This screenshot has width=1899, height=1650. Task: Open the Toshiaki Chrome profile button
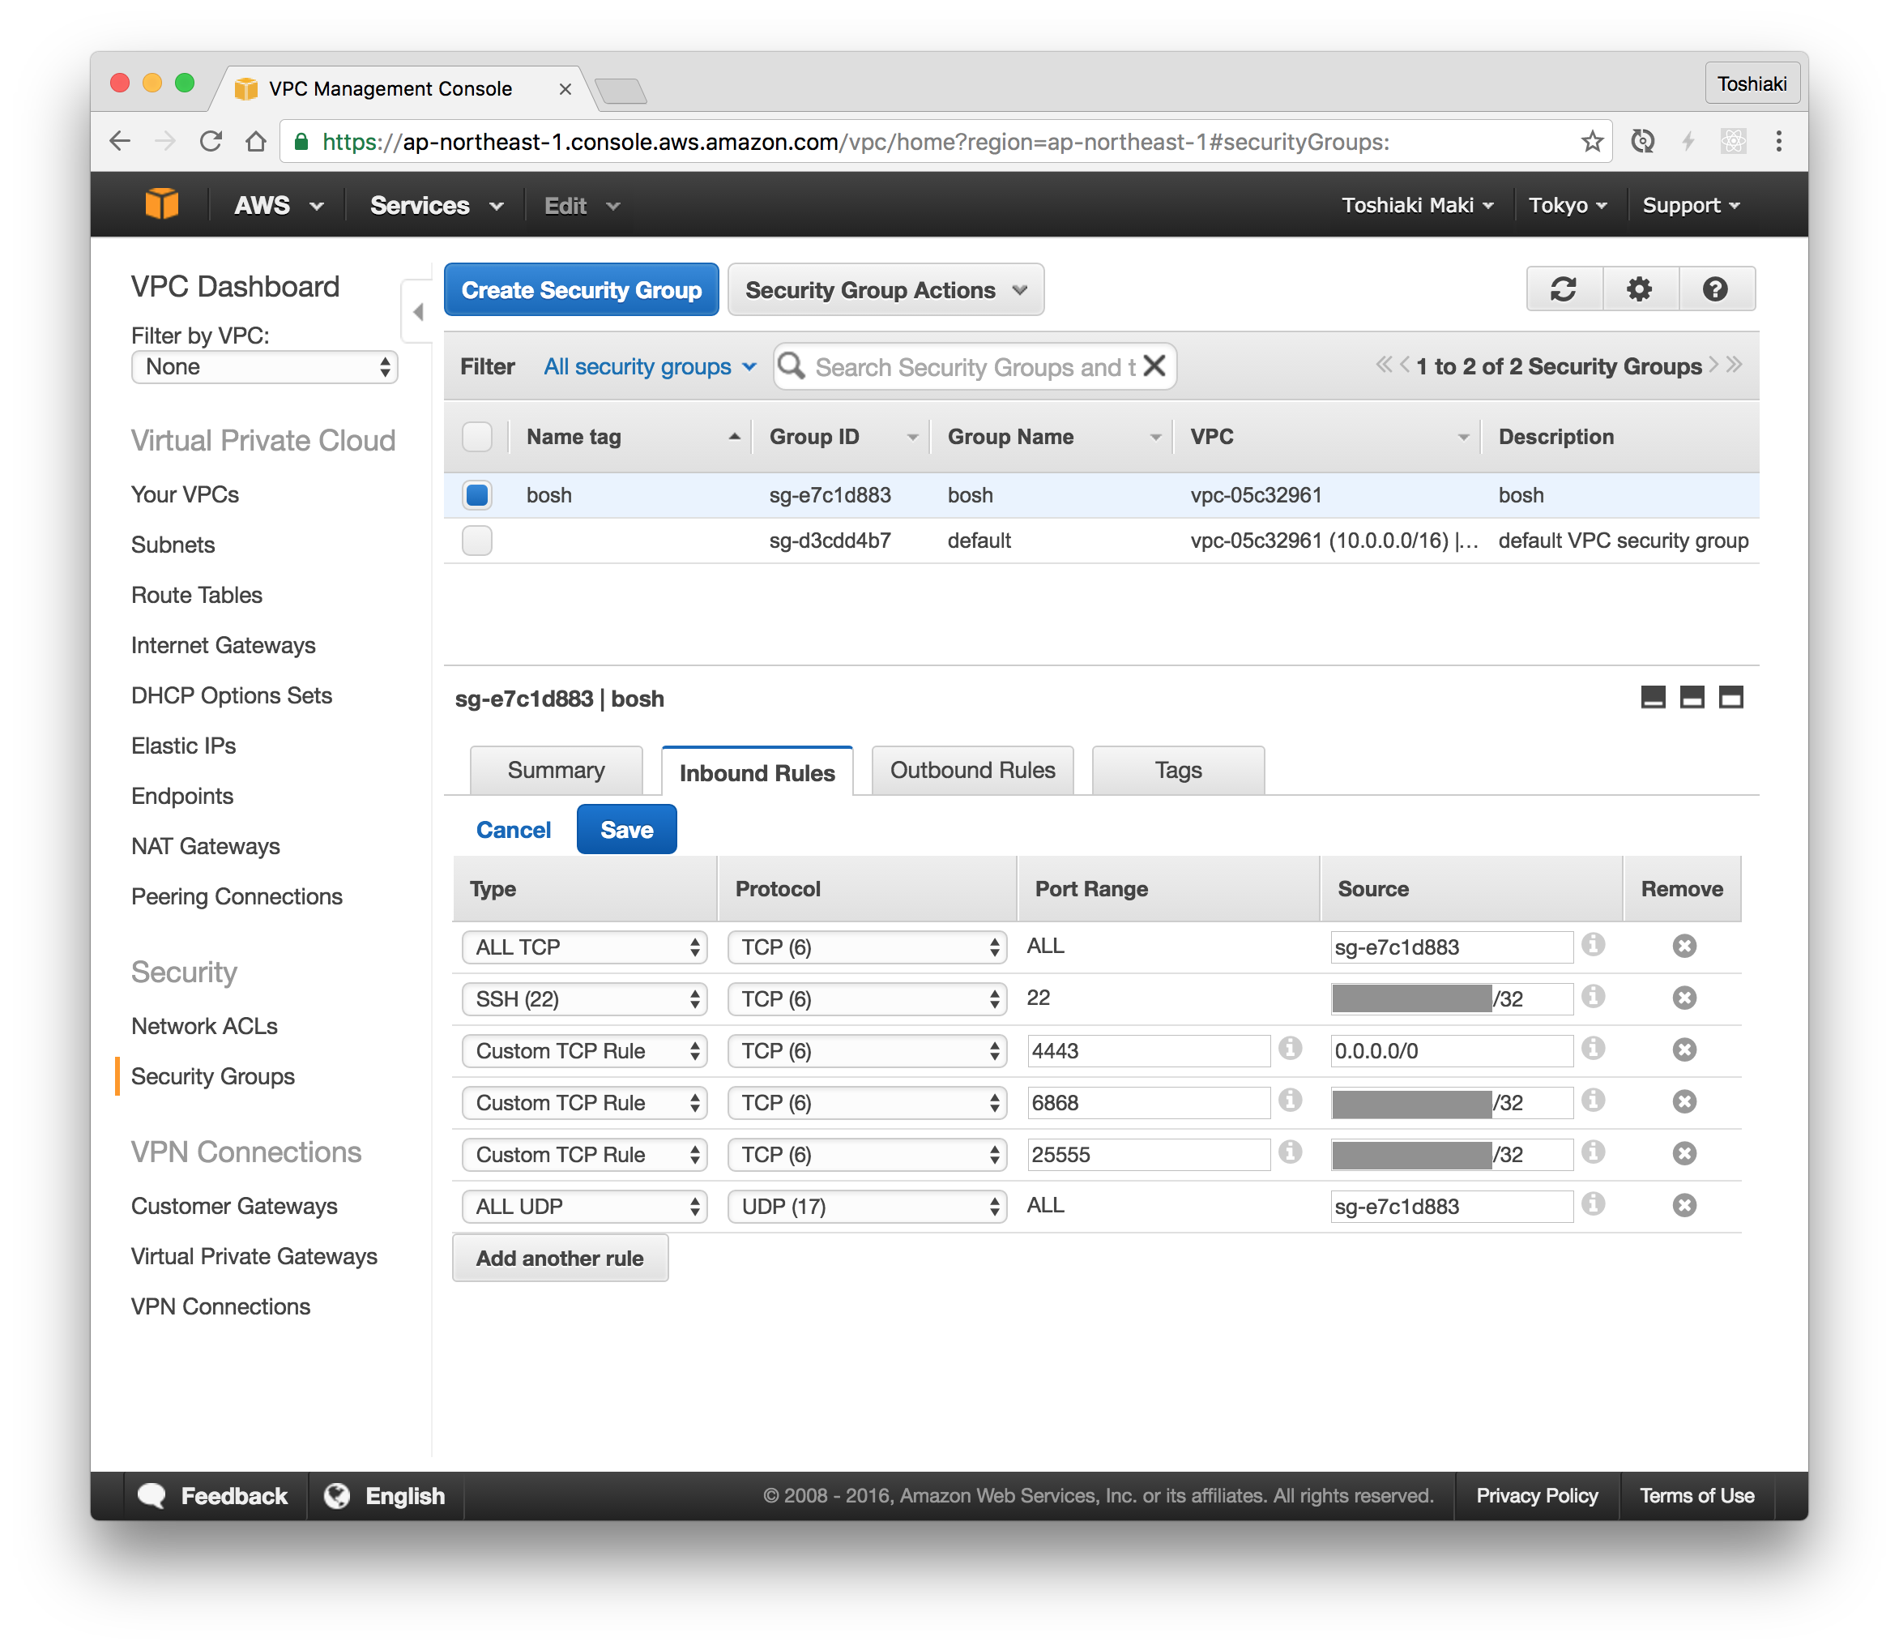[x=1751, y=83]
